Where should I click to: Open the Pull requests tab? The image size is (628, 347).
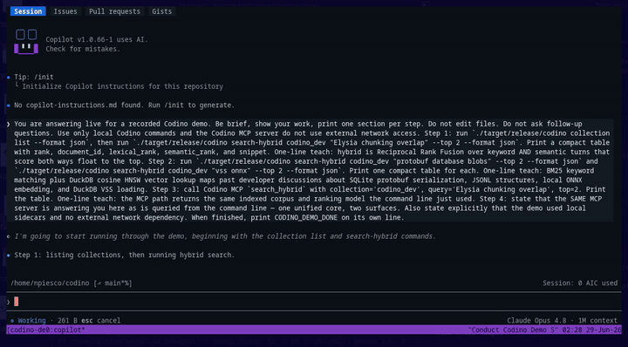pyautogui.click(x=114, y=11)
